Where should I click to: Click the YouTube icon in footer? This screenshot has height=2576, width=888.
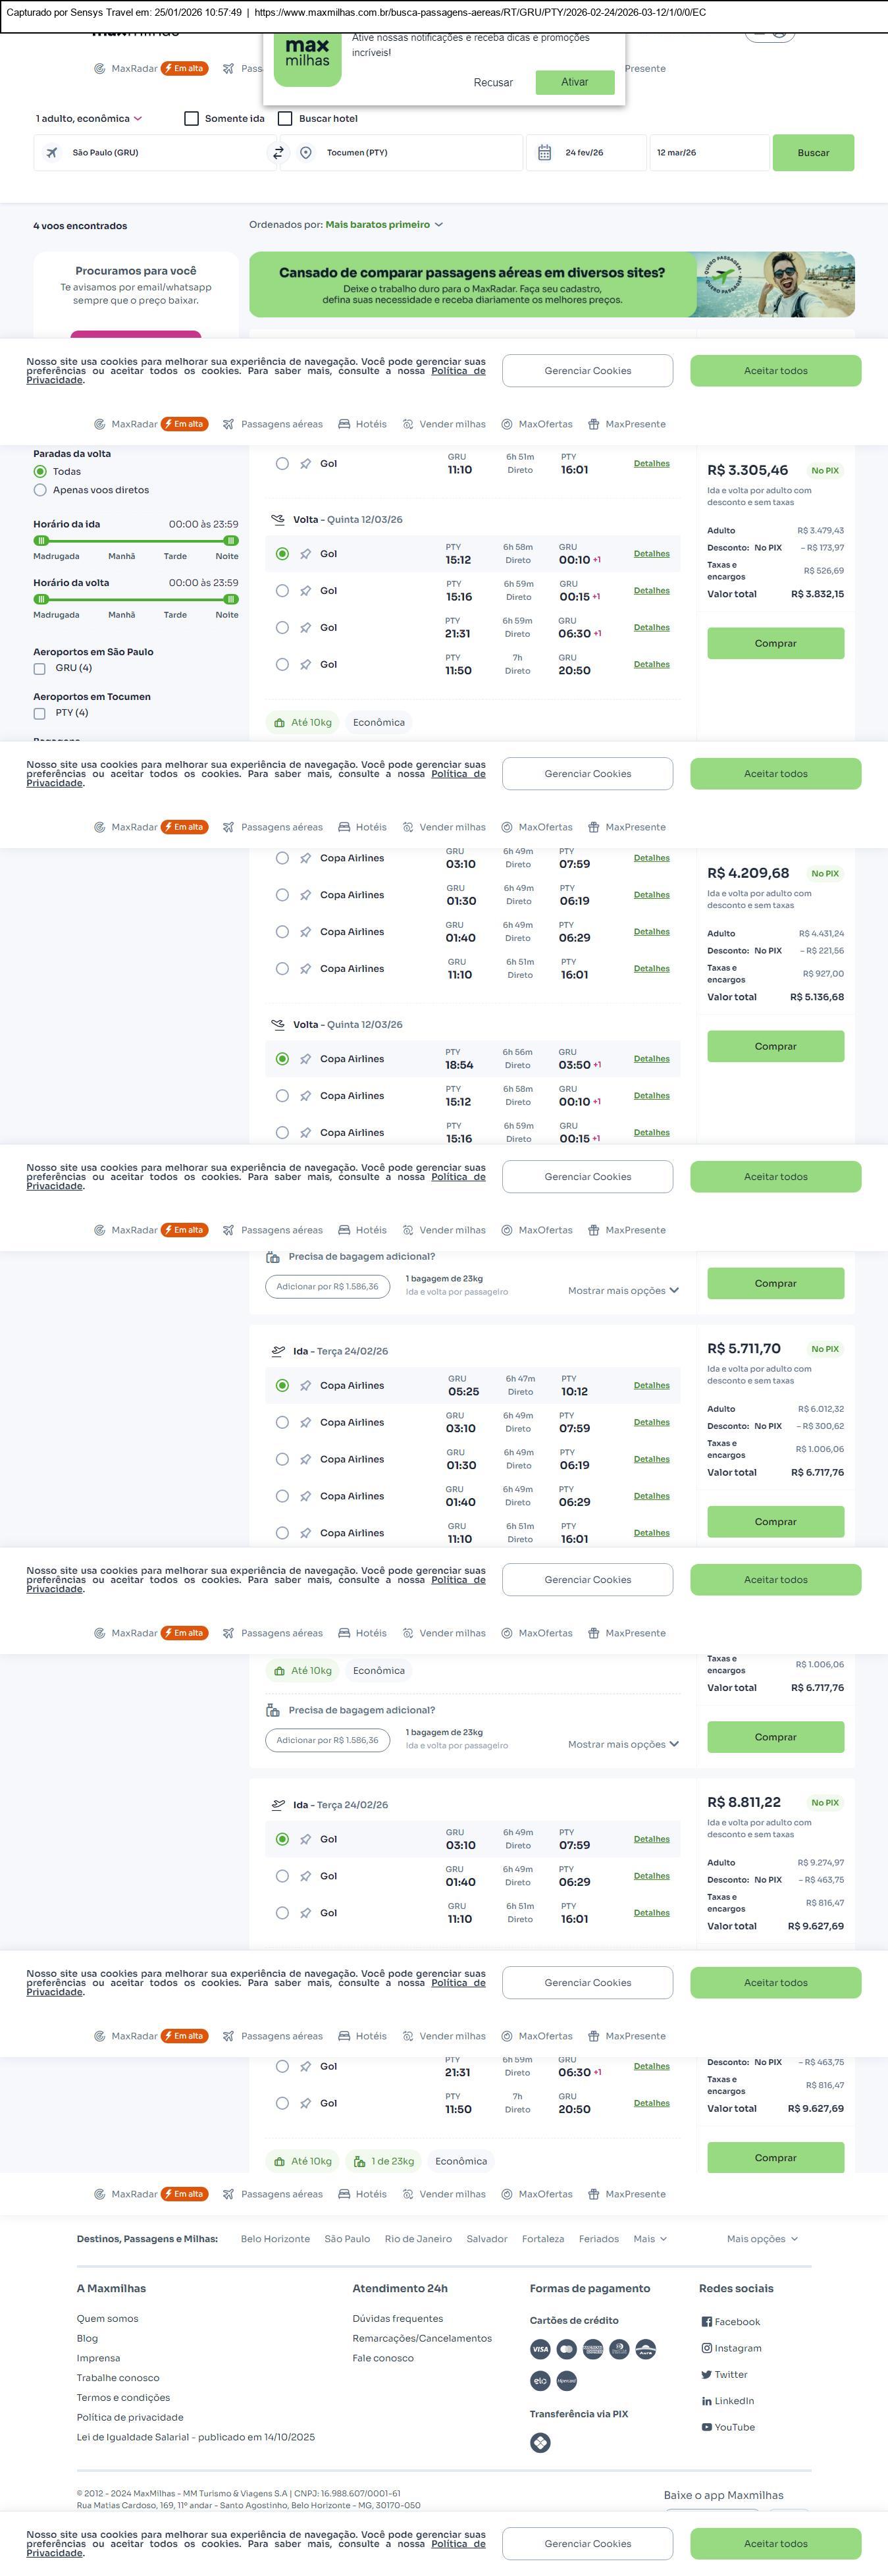click(706, 2427)
